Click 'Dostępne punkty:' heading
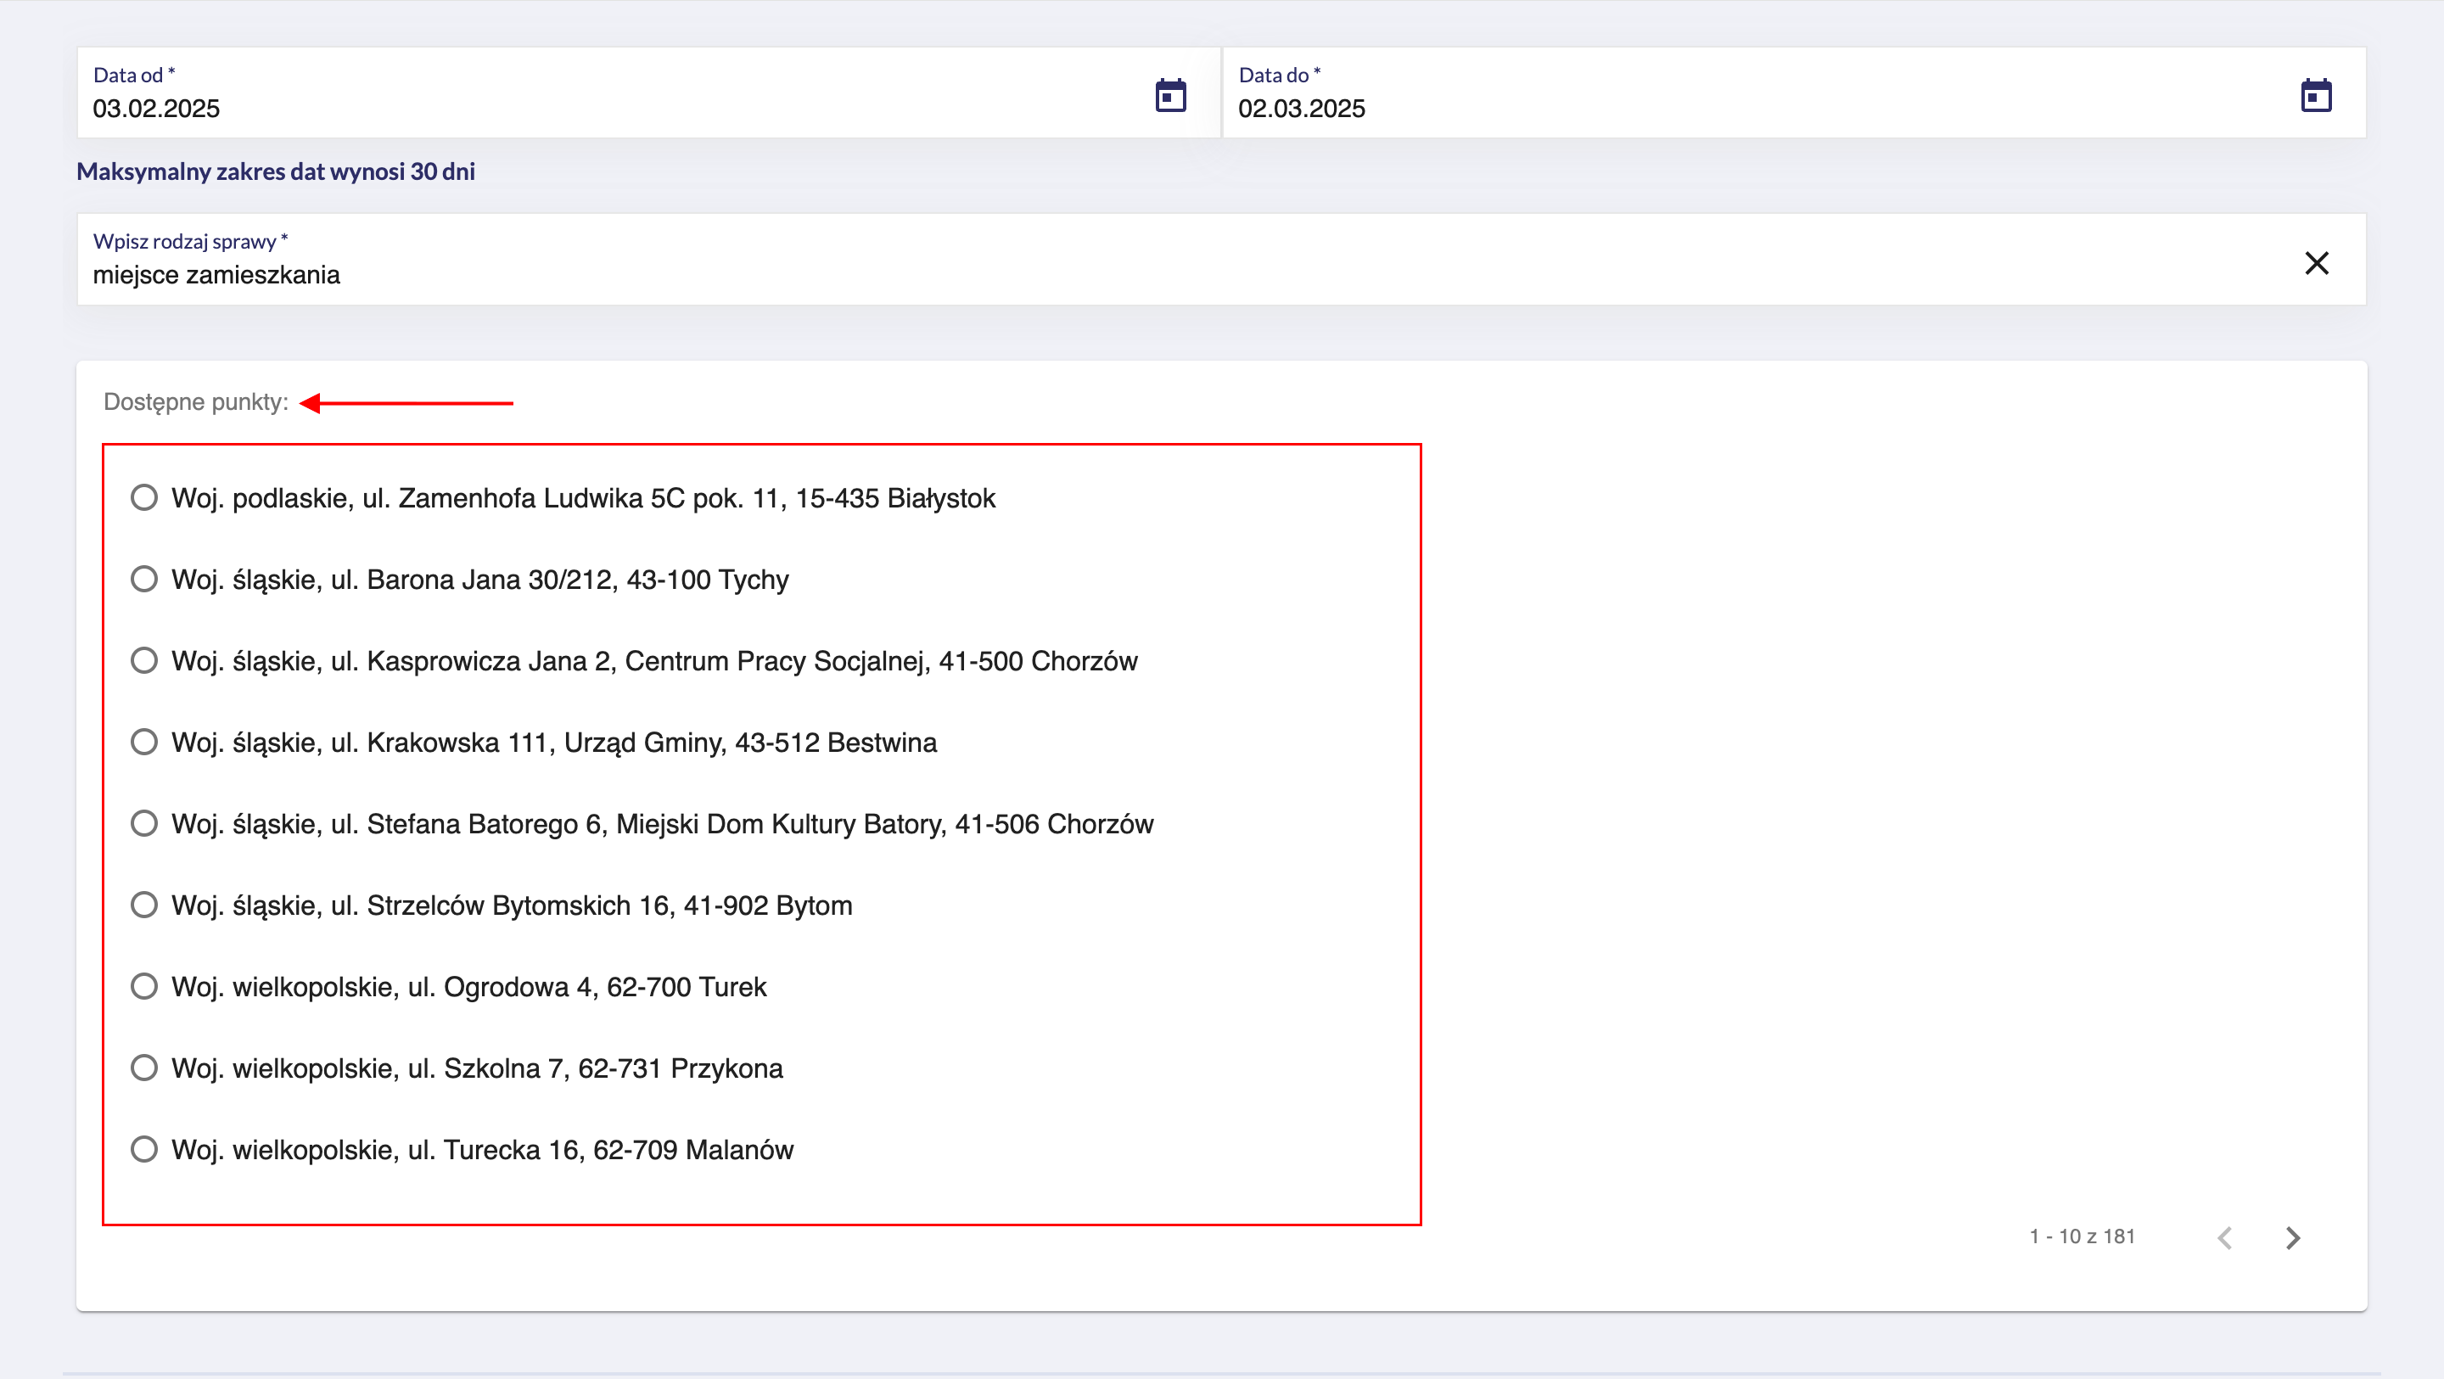Image resolution: width=2444 pixels, height=1379 pixels. [195, 402]
